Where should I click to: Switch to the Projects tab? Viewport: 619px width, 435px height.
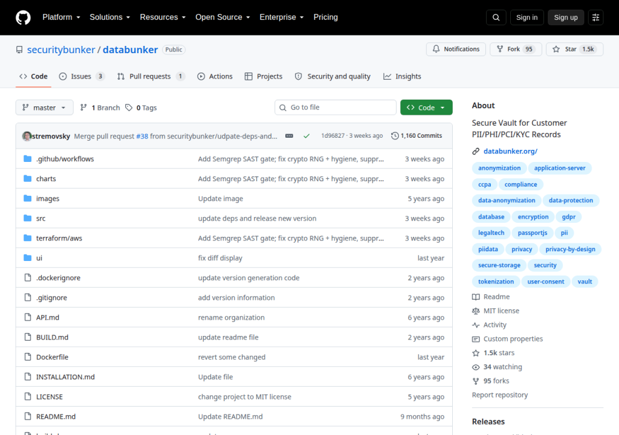point(264,77)
